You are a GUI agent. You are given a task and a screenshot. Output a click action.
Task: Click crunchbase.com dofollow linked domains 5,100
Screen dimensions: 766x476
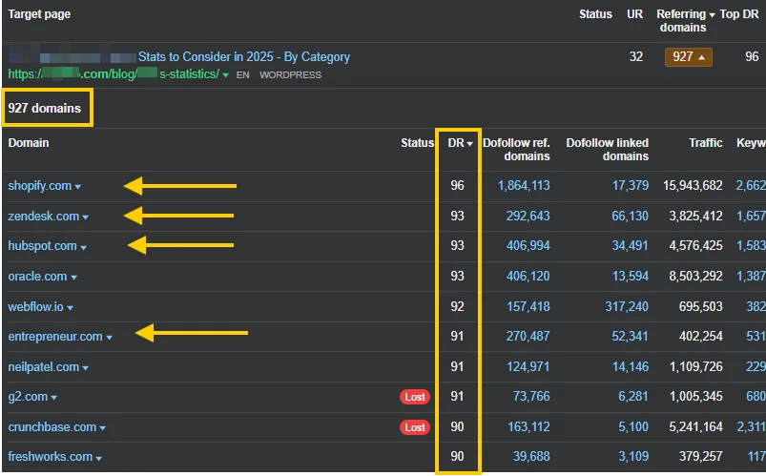633,427
